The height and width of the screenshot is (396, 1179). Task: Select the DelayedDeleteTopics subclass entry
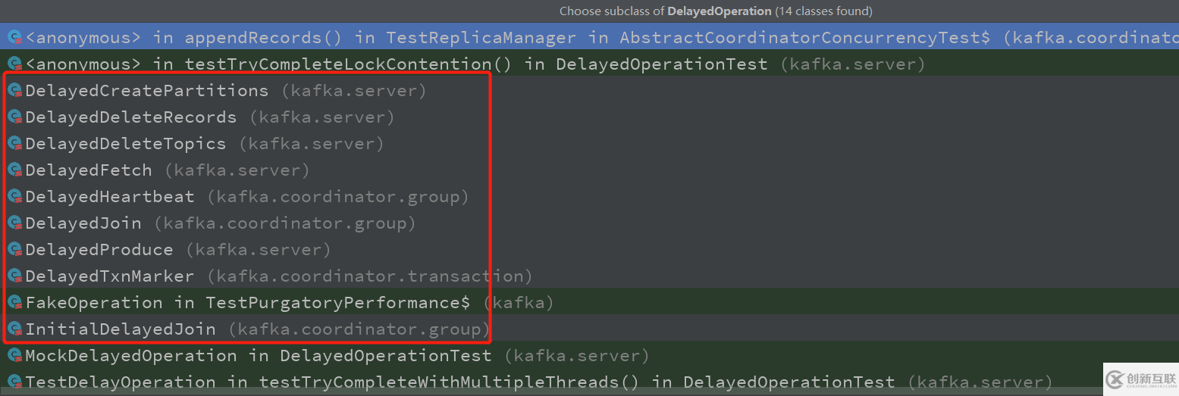(x=589, y=143)
